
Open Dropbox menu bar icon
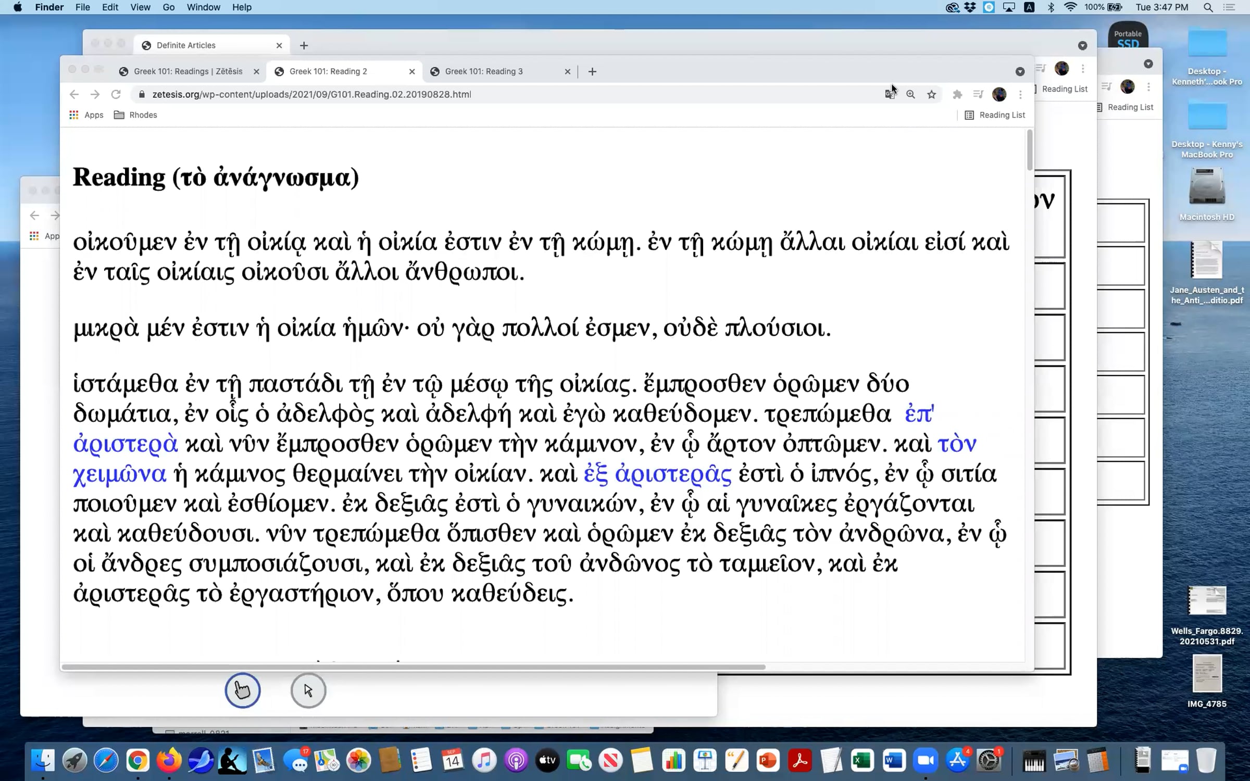(x=970, y=7)
